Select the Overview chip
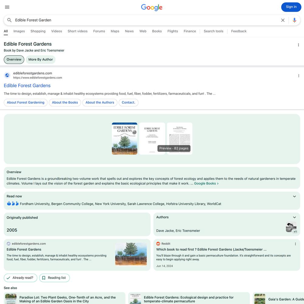The width and height of the screenshot is (304, 304). (14, 60)
